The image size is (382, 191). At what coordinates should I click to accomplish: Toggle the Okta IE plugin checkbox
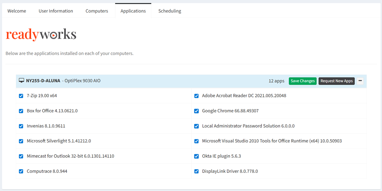pos(196,156)
